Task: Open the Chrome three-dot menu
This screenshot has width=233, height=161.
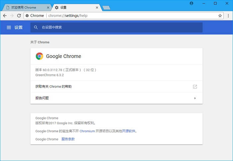Action: point(228,16)
